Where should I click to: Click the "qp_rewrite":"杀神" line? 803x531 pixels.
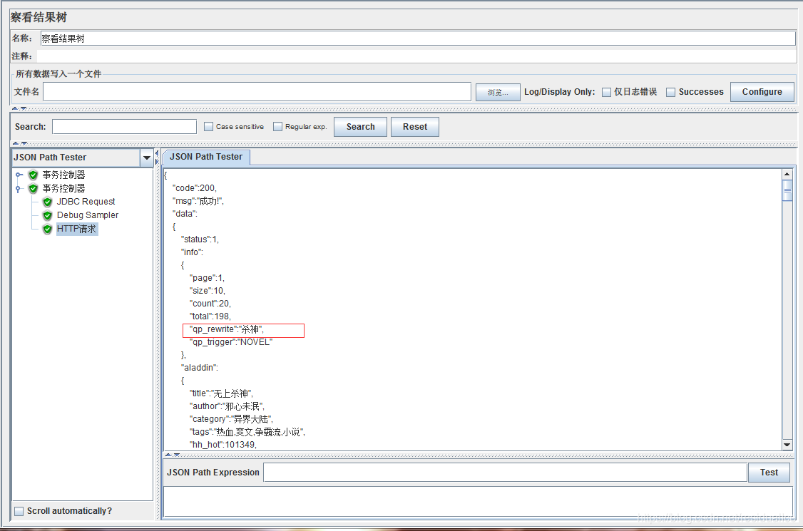[227, 329]
